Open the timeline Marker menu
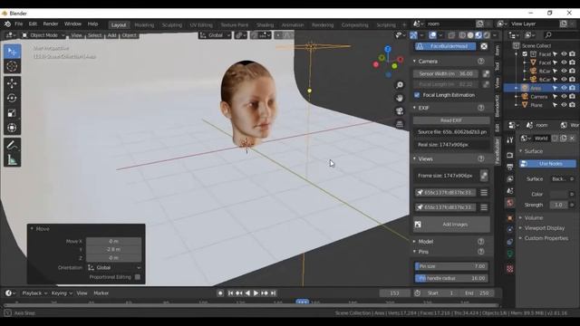580x326 pixels. [x=101, y=293]
